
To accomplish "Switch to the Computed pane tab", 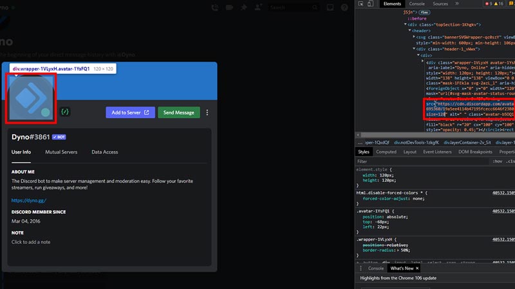I will coord(386,152).
